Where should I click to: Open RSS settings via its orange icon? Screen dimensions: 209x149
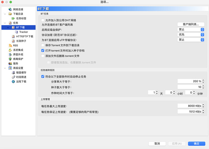pyautogui.click(x=10, y=45)
